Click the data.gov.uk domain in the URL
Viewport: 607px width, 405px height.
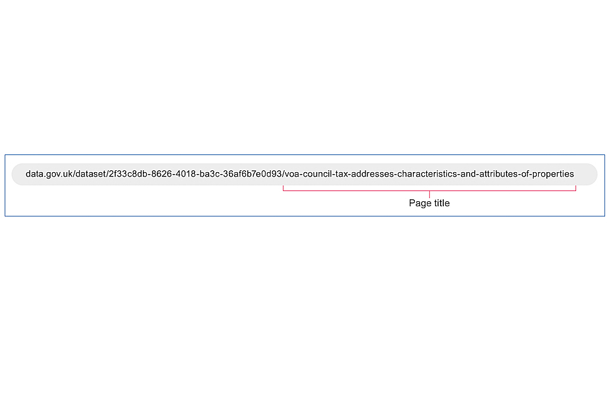pos(49,174)
